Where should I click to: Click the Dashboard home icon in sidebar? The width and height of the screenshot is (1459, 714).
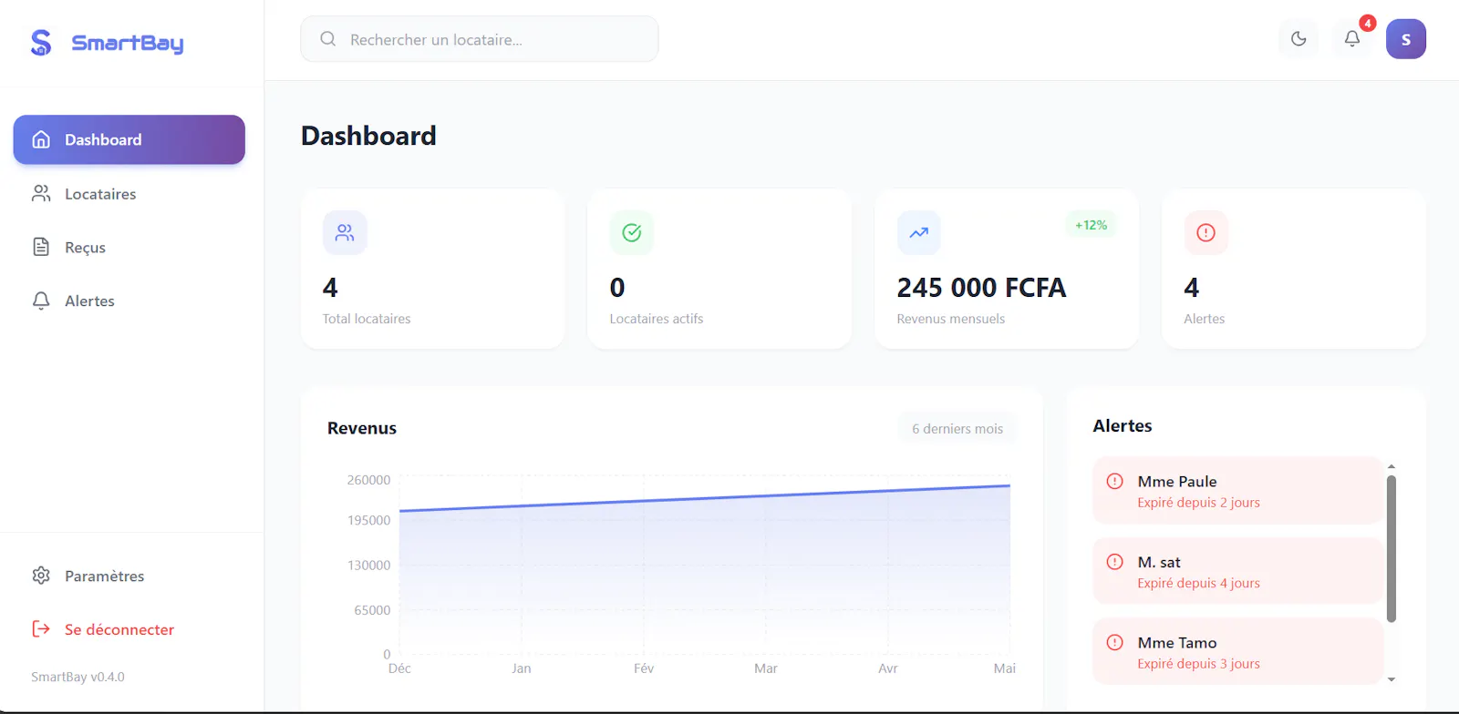click(41, 139)
